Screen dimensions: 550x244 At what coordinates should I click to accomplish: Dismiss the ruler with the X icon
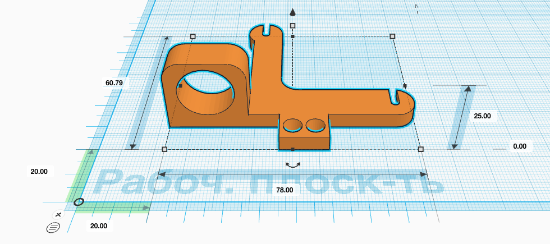(x=58, y=214)
